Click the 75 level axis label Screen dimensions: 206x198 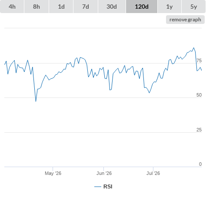coord(199,60)
